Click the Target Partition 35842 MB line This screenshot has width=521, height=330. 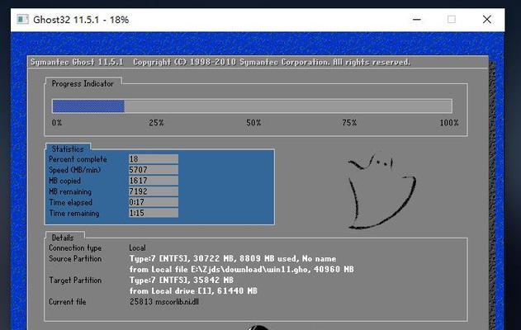coord(182,280)
